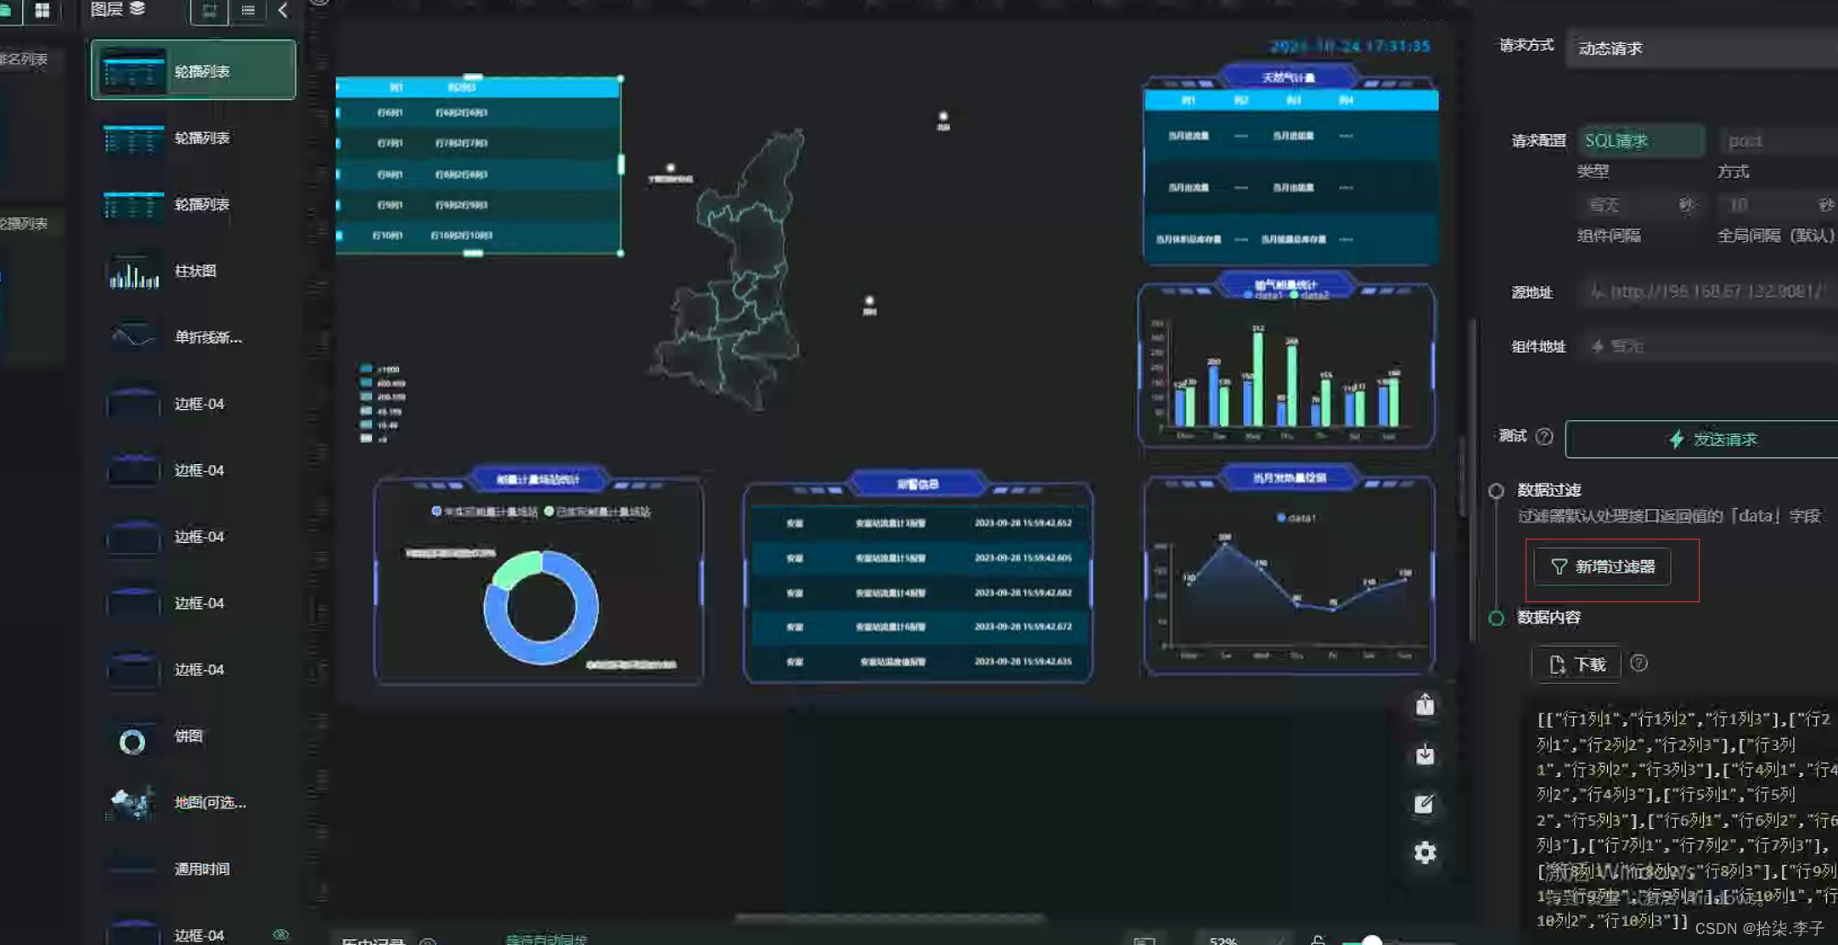Toggle the eye icon on bottom 边框-04 layer
The height and width of the screenshot is (945, 1838).
[x=281, y=935]
